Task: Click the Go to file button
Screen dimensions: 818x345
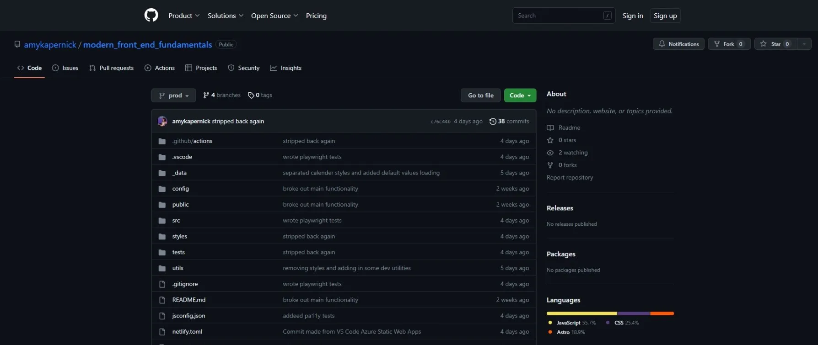Action: 480,96
